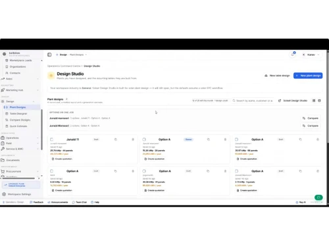Click the Design Studio sun icon
Image resolution: width=329 pixels, height=246 pixels.
pyautogui.click(x=51, y=75)
